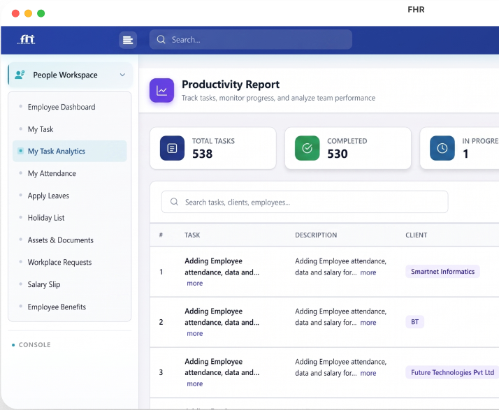Expand description 'more' in row 2
Image resolution: width=499 pixels, height=410 pixels.
(368, 323)
